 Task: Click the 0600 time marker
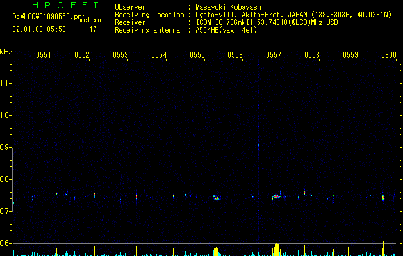pyautogui.click(x=389, y=54)
